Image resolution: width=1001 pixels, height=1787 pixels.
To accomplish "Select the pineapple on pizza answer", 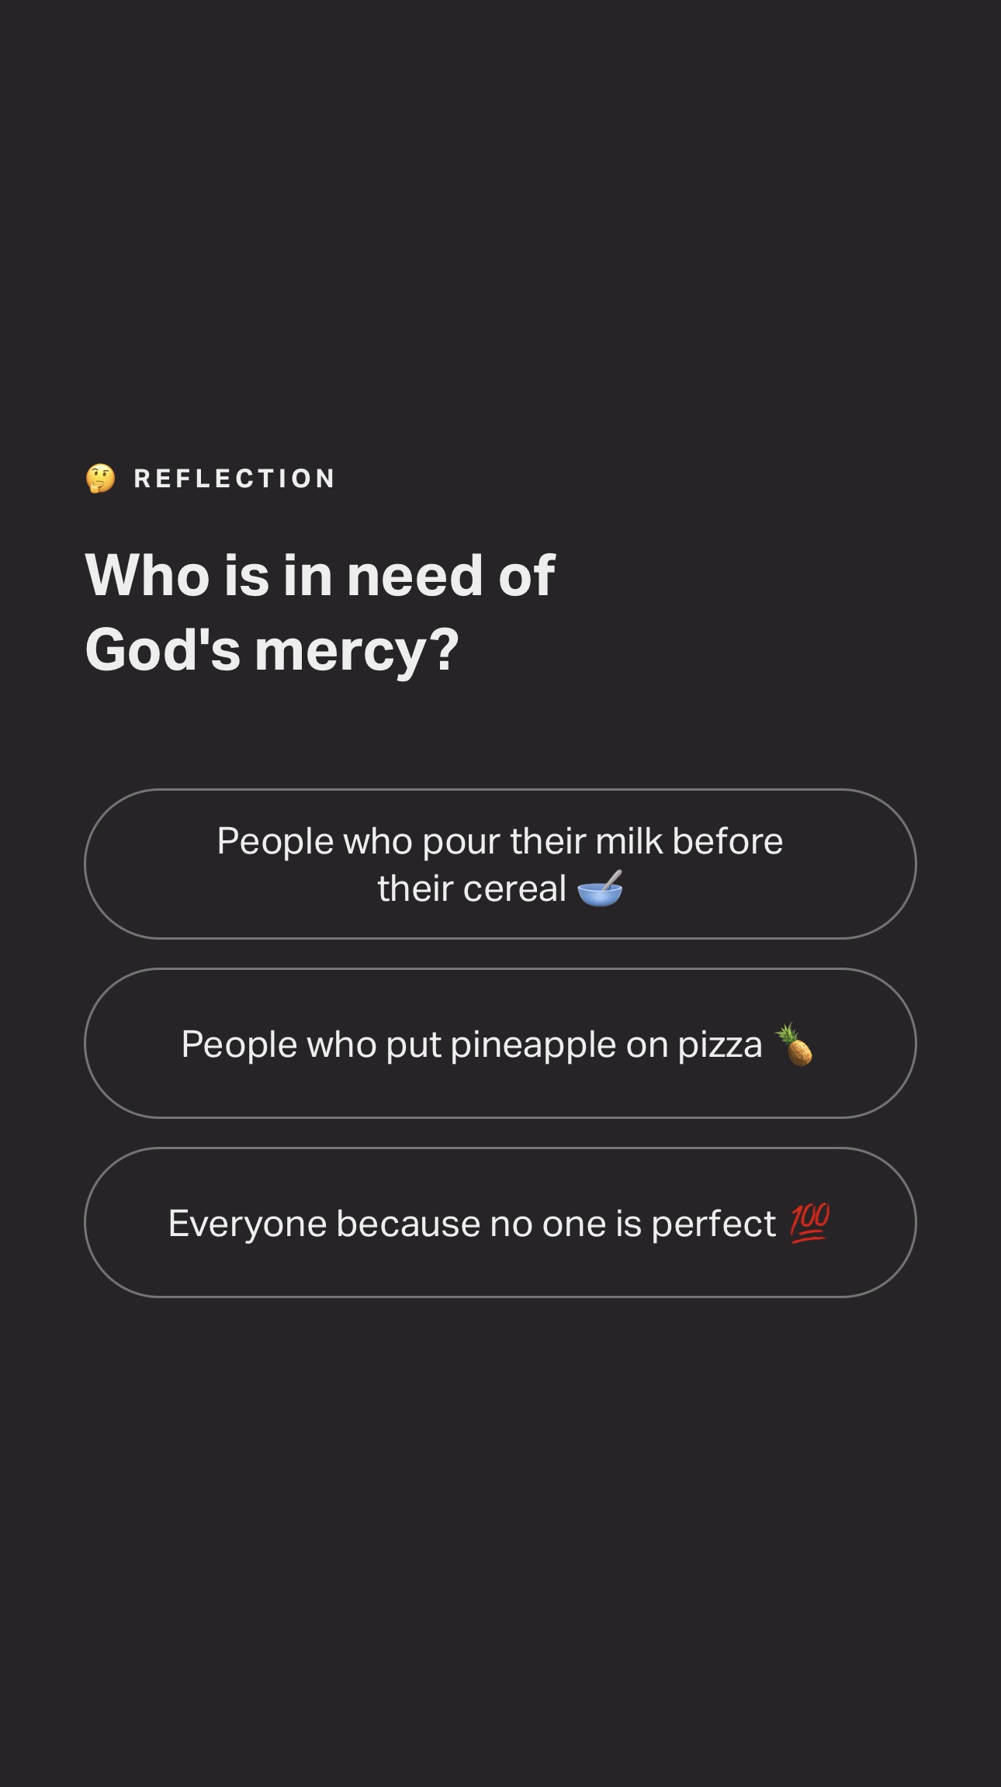I will coord(500,1043).
